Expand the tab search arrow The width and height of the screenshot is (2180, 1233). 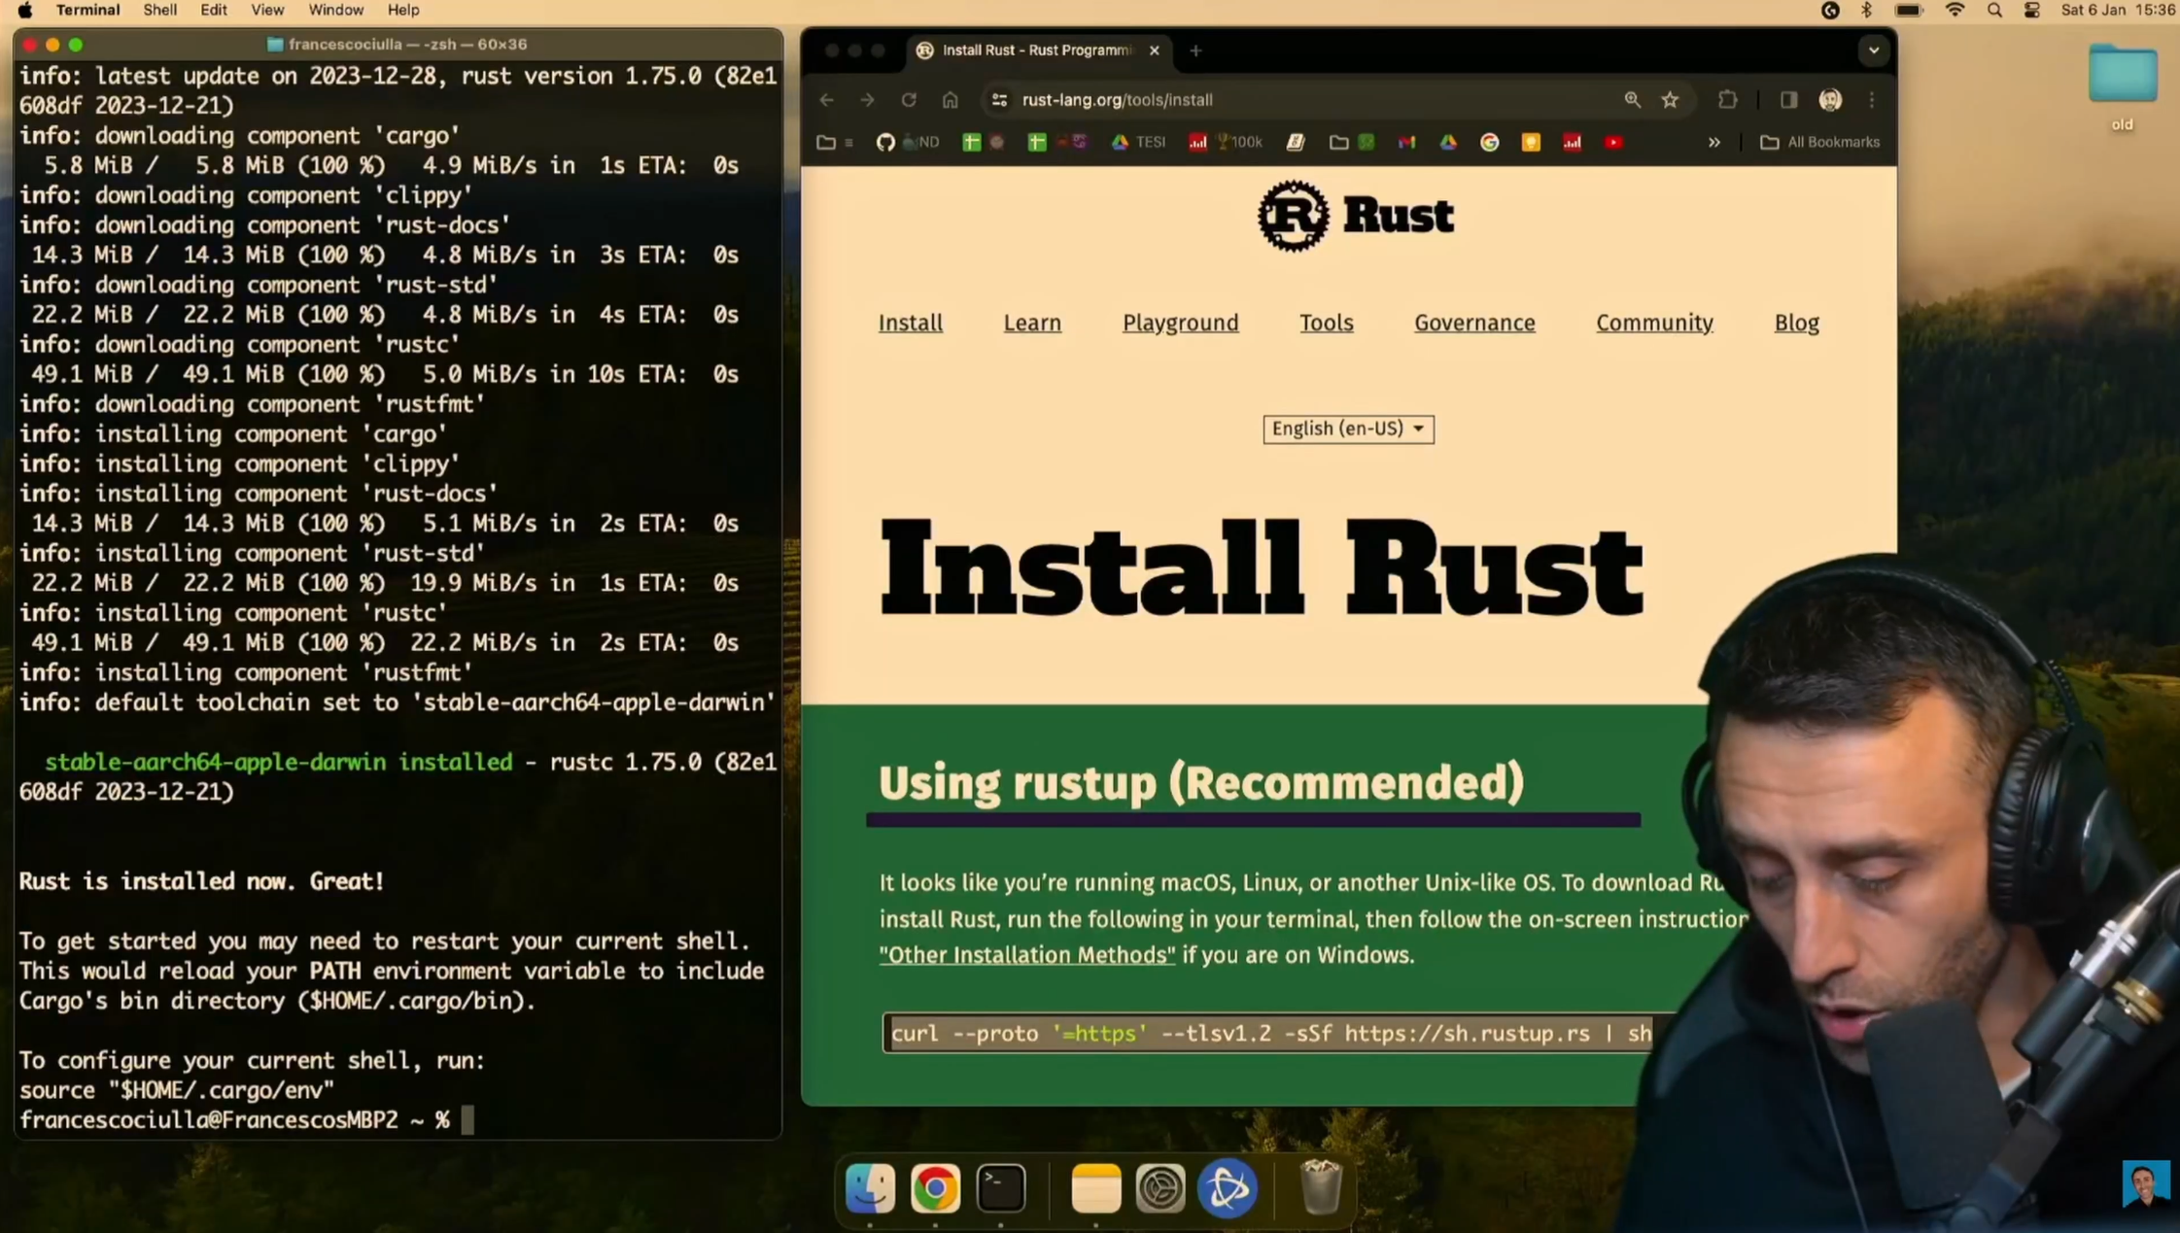1872,50
